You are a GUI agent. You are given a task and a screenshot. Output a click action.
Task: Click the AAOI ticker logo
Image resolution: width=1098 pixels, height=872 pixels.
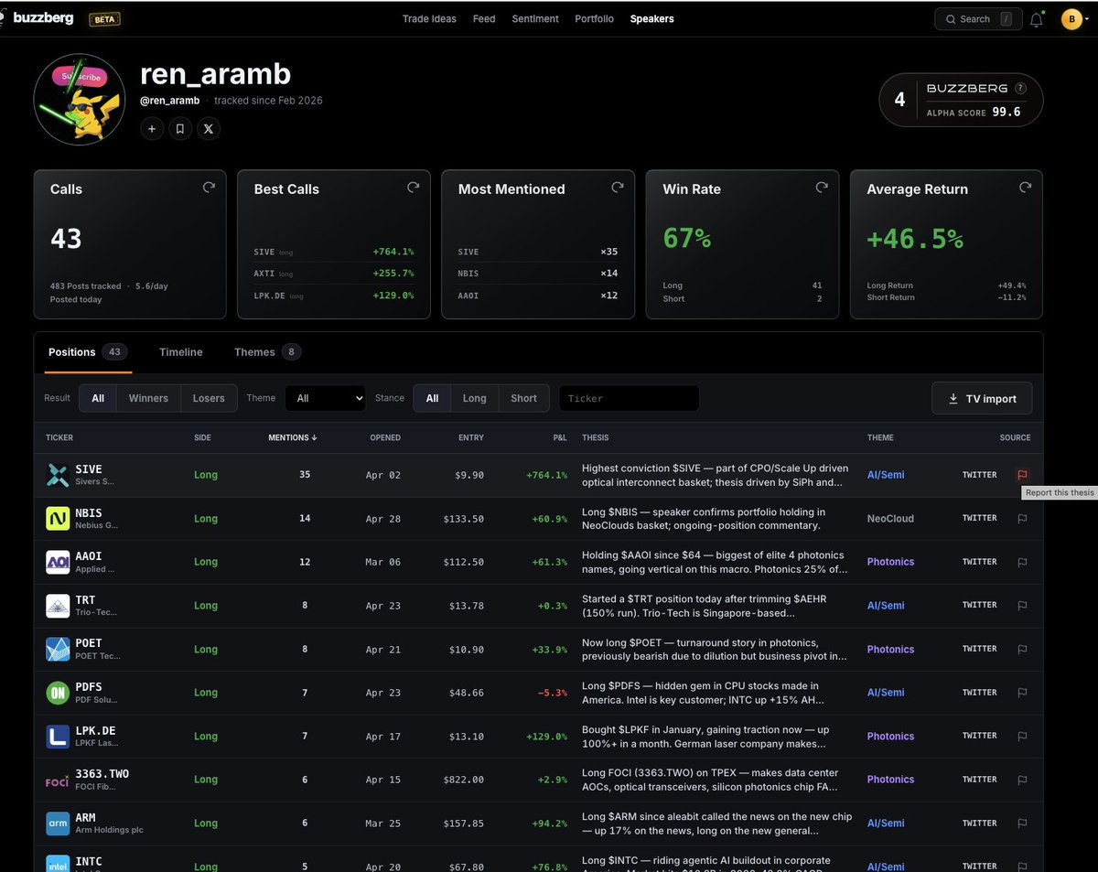[x=58, y=562]
